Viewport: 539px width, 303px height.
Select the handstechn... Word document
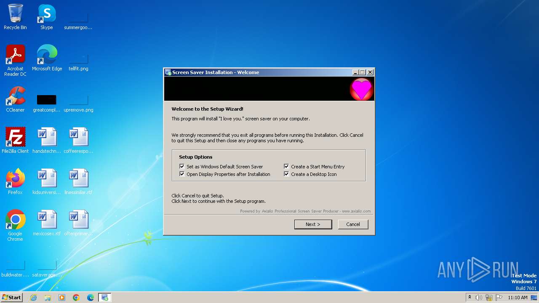47,141
